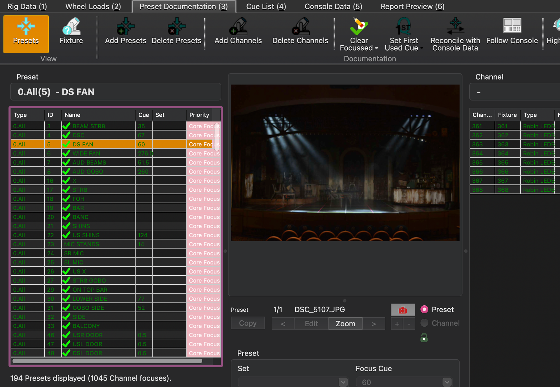Open the Report Preview (6) tab
The width and height of the screenshot is (560, 387).
pos(412,6)
